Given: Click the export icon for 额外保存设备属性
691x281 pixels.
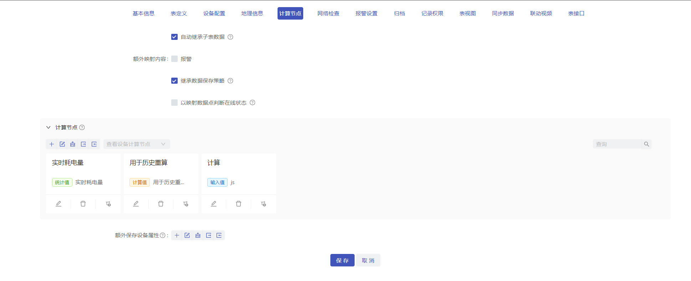Looking at the screenshot, I should click(x=209, y=235).
